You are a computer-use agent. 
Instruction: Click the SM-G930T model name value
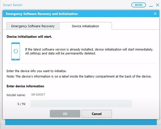[x=38, y=95]
